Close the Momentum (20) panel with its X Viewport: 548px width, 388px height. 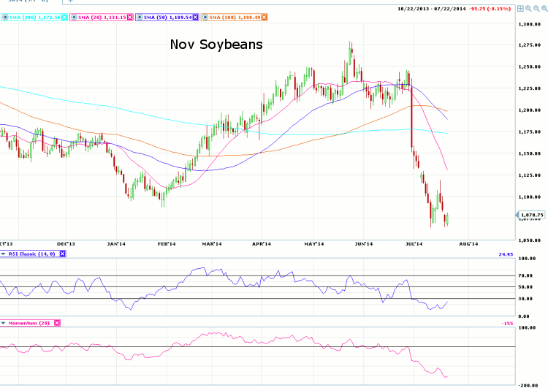56,322
